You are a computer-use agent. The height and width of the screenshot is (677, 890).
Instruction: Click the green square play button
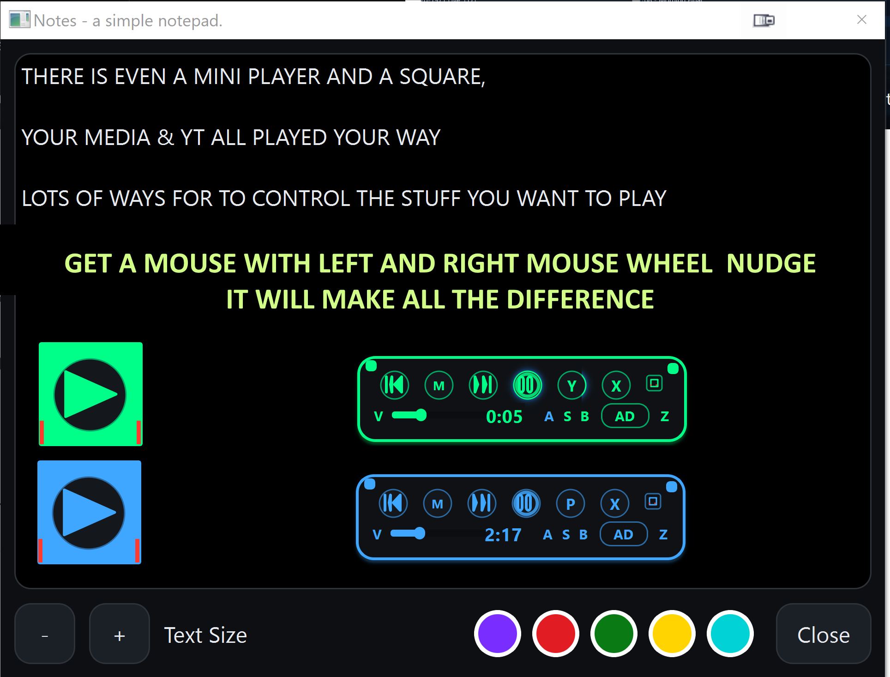[90, 394]
